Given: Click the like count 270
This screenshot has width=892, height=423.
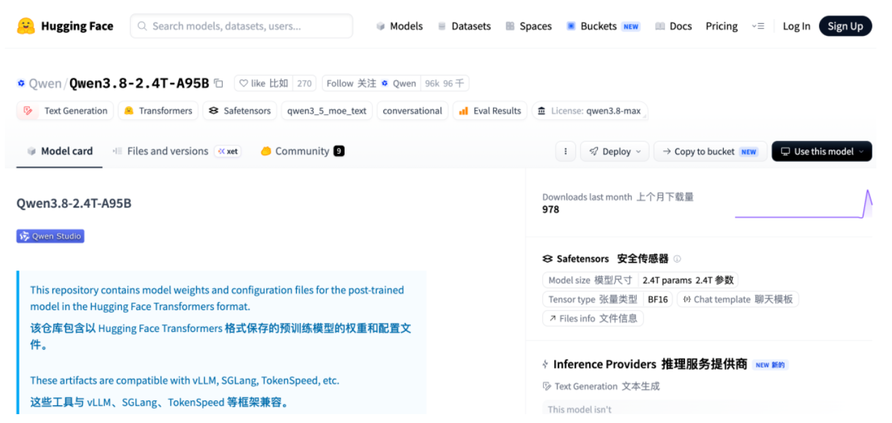Looking at the screenshot, I should [304, 83].
